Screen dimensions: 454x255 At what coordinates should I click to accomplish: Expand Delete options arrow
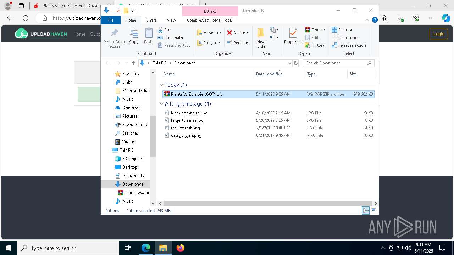pos(248,33)
